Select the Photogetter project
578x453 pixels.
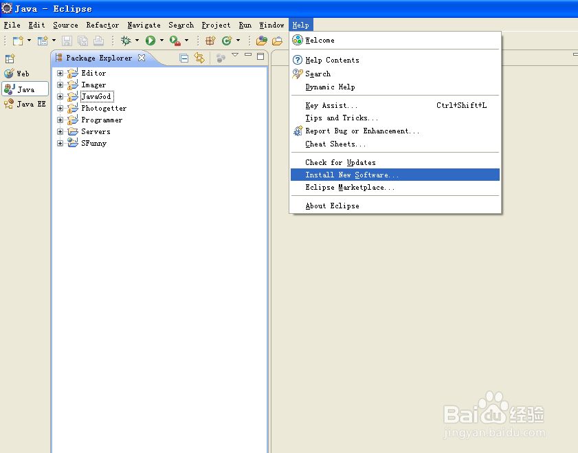pos(104,108)
